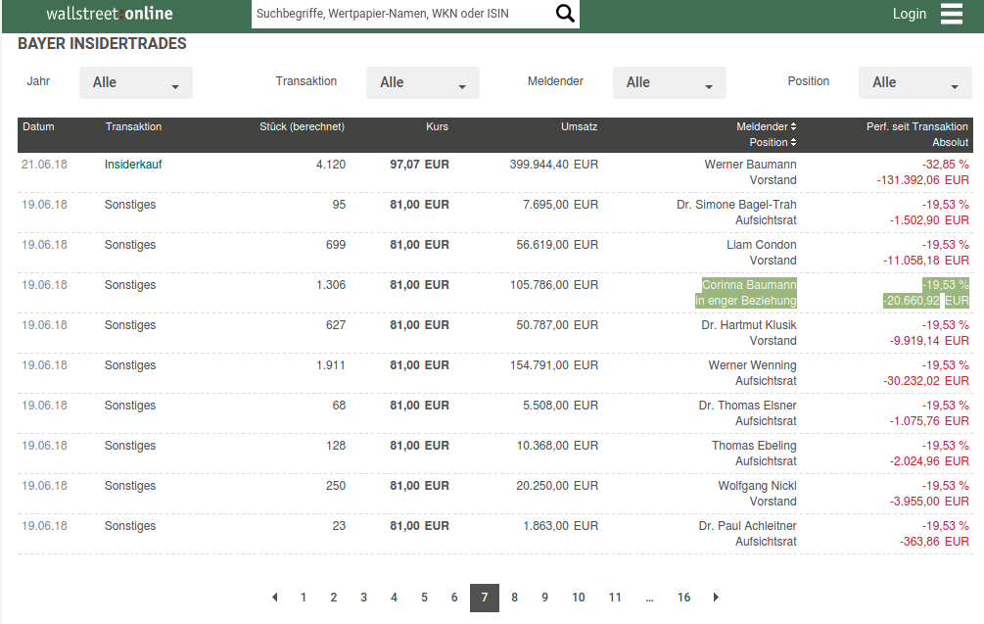Click the Datum column header

pyautogui.click(x=38, y=126)
